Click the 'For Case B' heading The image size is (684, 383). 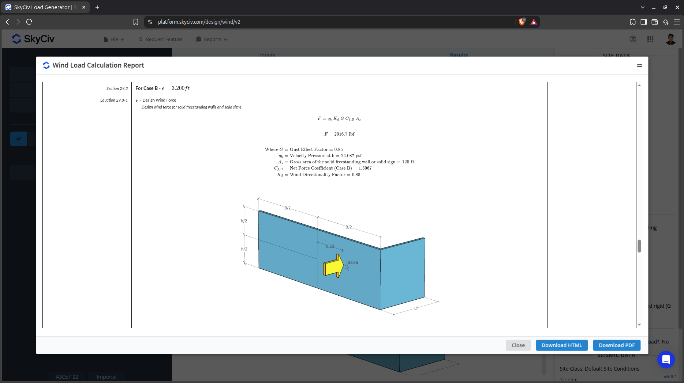(162, 88)
